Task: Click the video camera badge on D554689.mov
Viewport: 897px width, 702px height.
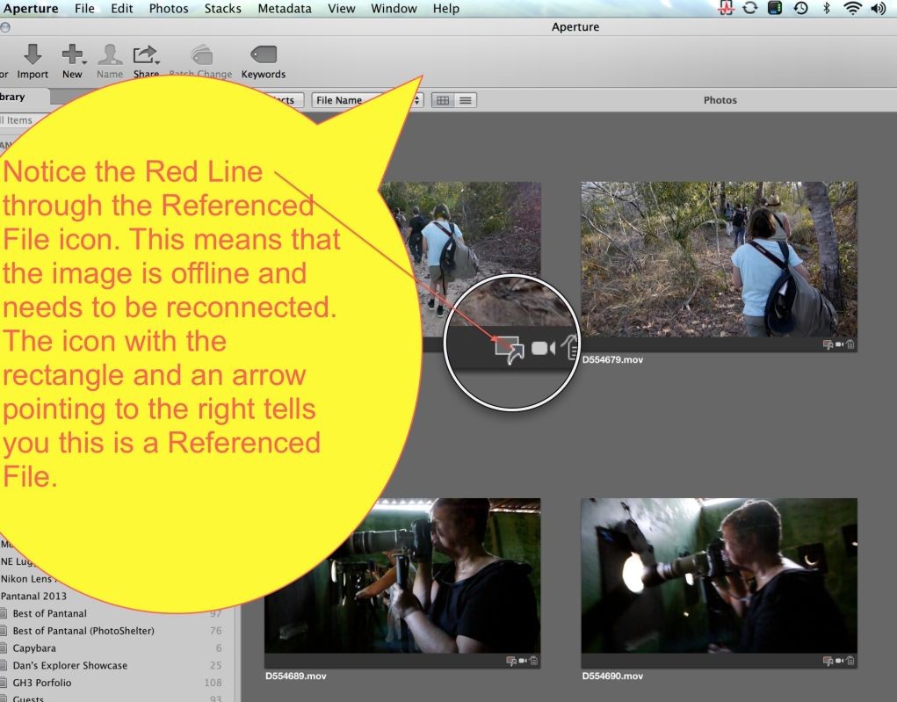Action: (x=522, y=660)
